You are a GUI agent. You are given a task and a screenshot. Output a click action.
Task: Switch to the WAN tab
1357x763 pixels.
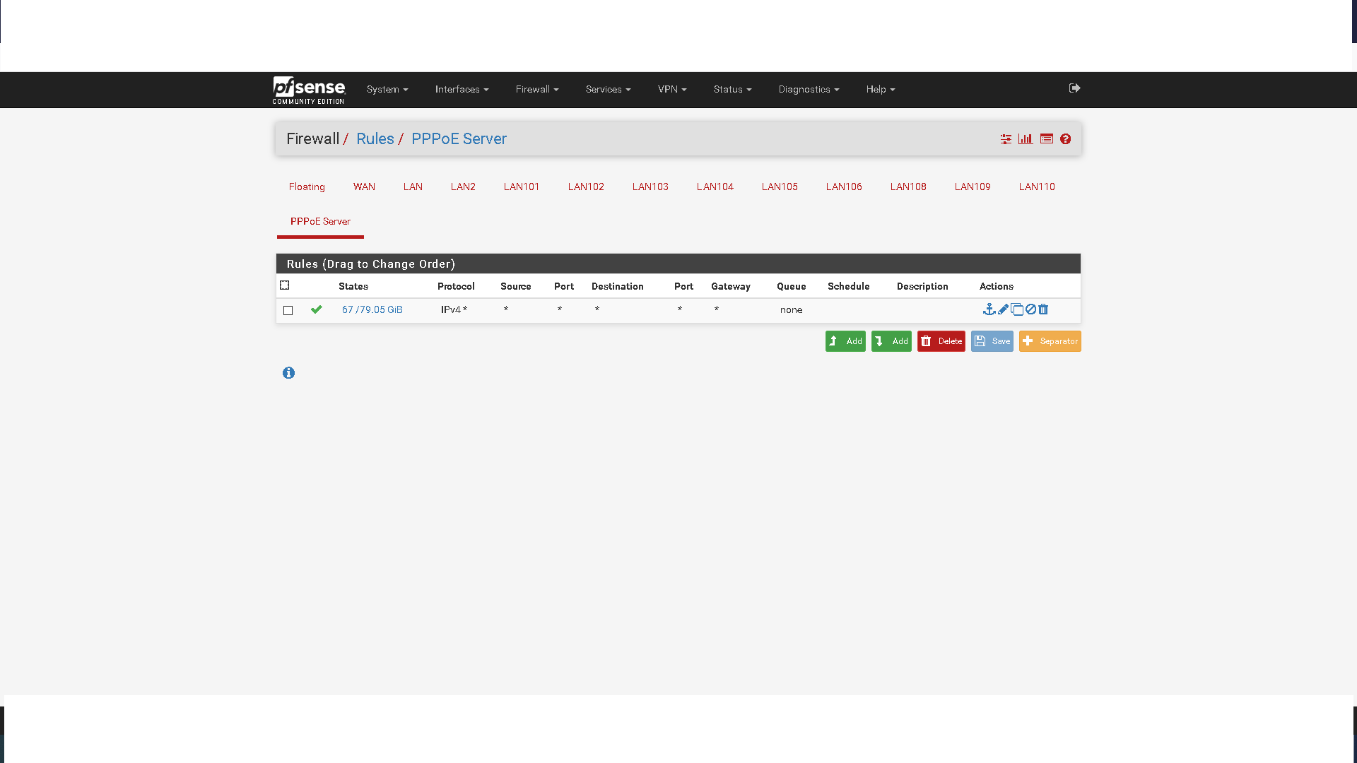coord(364,187)
